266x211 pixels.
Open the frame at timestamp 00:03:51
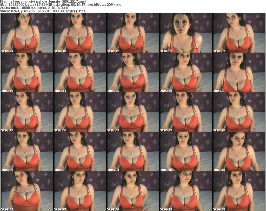239,73
